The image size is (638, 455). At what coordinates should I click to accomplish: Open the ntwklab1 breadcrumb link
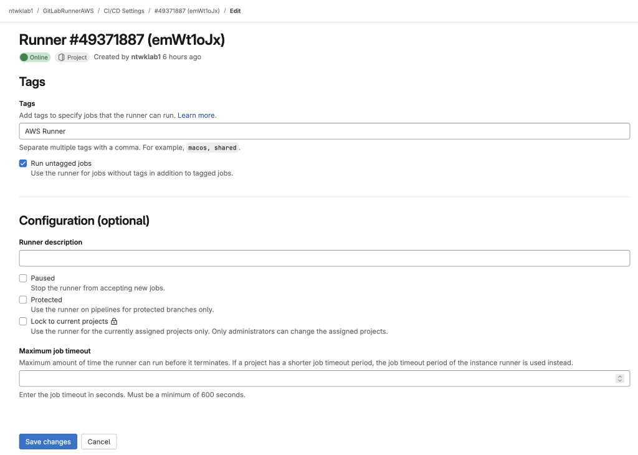click(21, 11)
